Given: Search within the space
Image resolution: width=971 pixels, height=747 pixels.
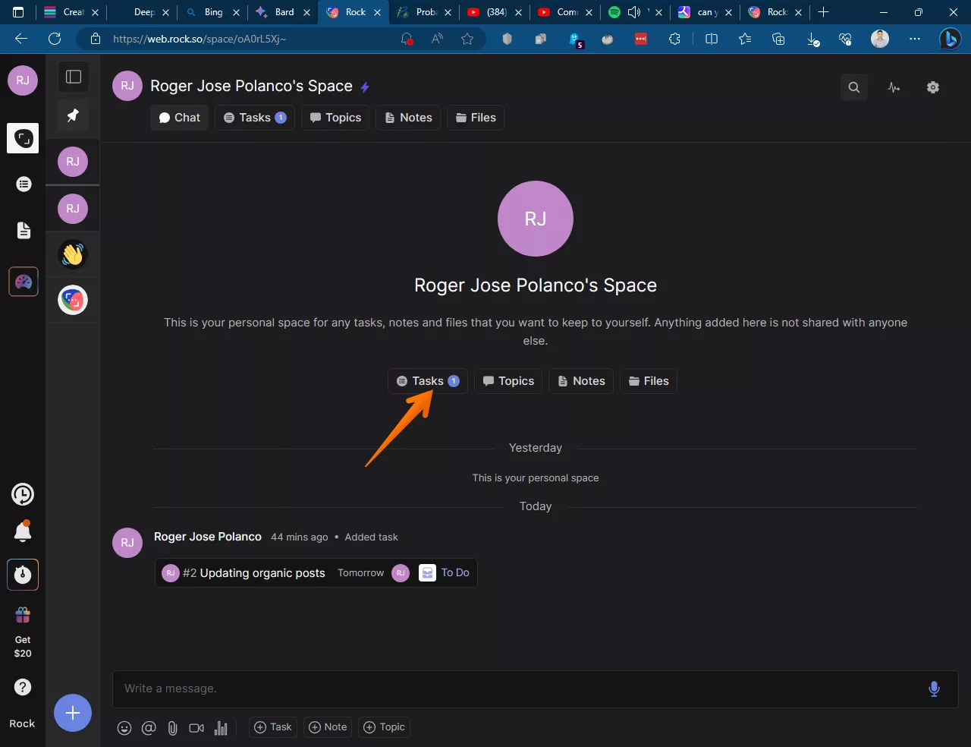Looking at the screenshot, I should [x=853, y=87].
